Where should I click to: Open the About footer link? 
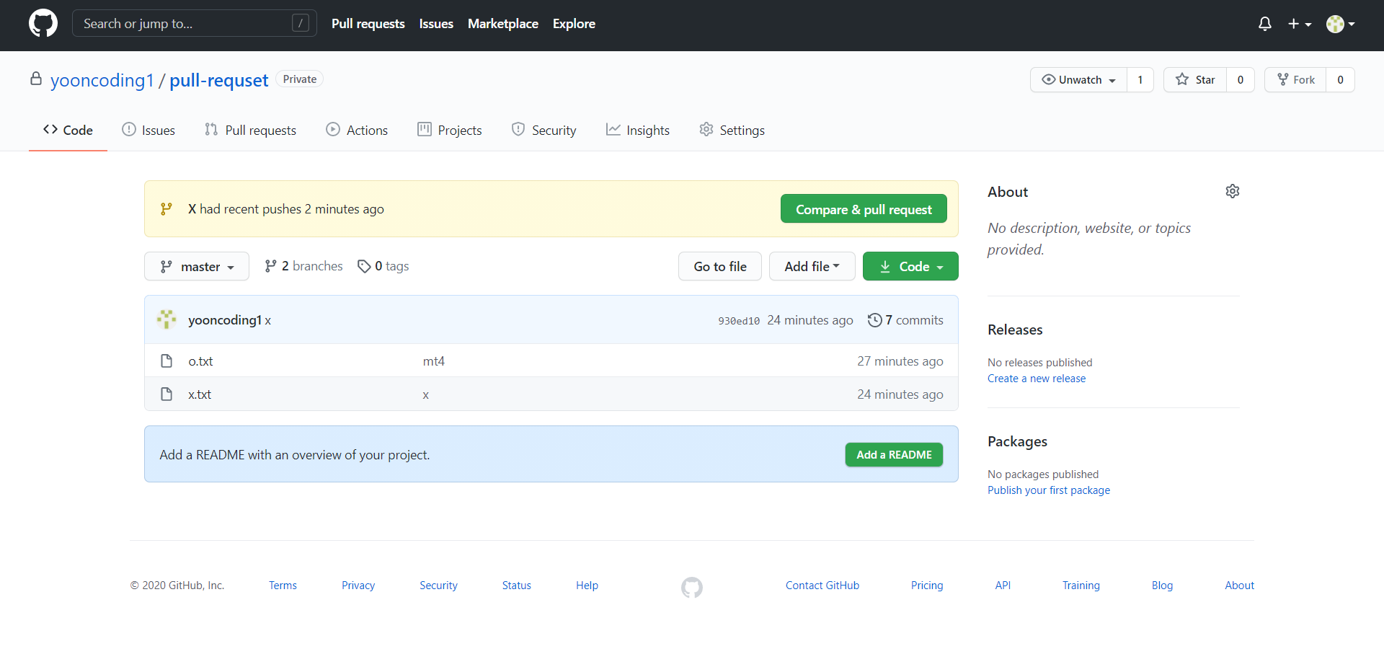click(1240, 586)
